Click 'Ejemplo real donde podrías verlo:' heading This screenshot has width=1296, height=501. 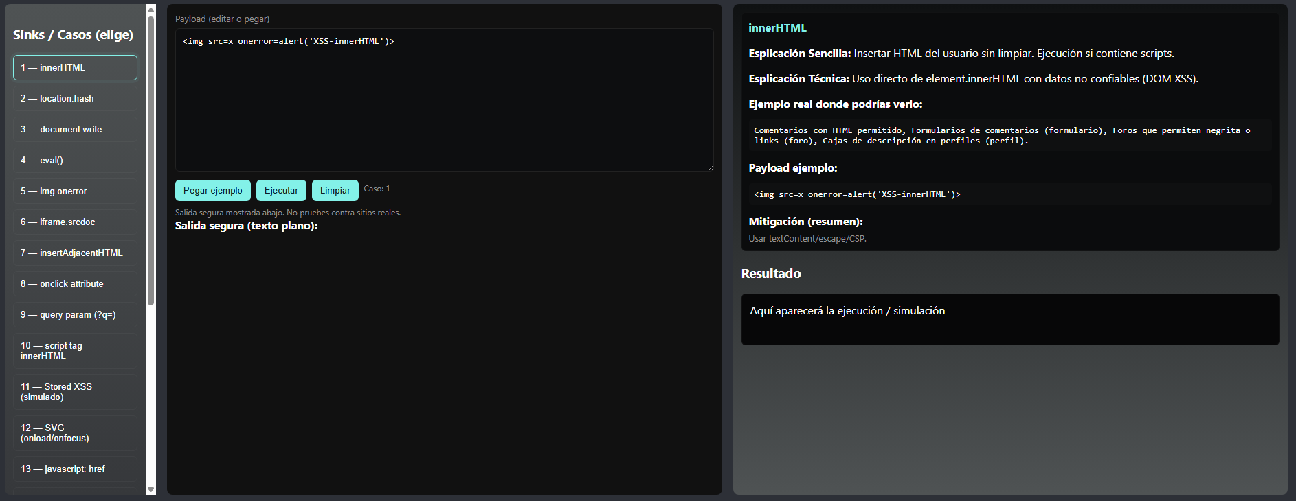point(836,104)
